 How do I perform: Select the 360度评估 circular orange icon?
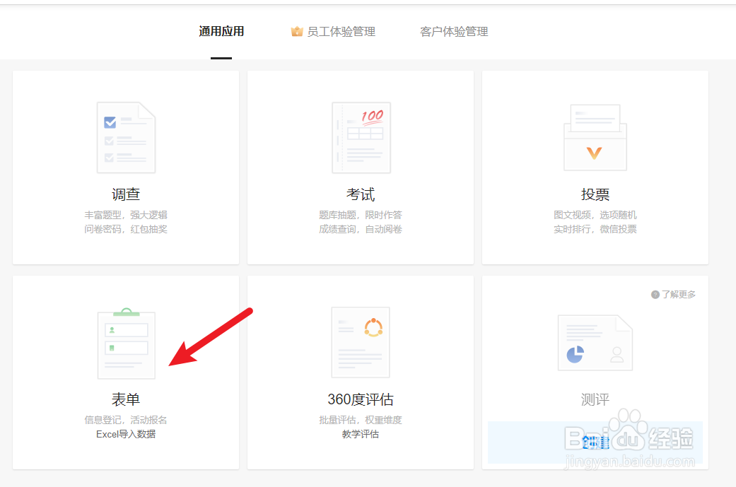[x=361, y=341]
